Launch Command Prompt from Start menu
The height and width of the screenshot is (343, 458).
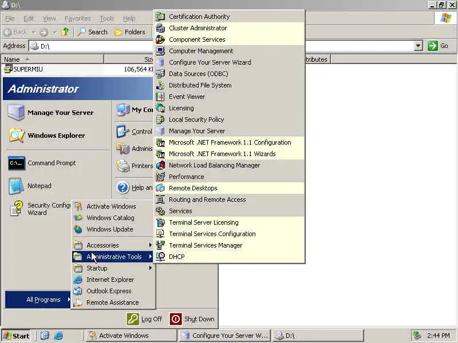pyautogui.click(x=58, y=163)
